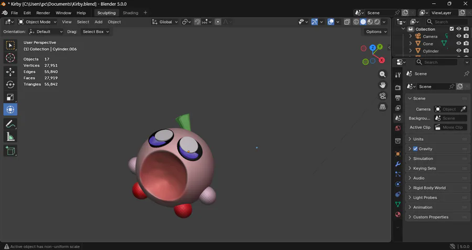Open the Orientation Default dropdown

[46, 32]
